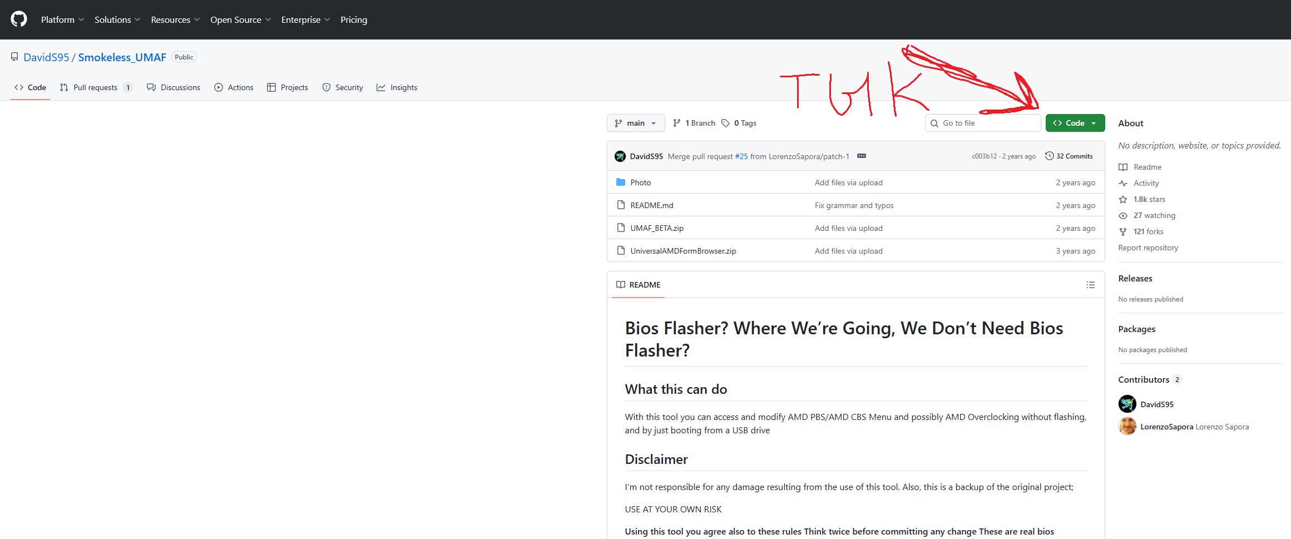View the 1.8k stars link
The height and width of the screenshot is (539, 1291).
tap(1149, 199)
